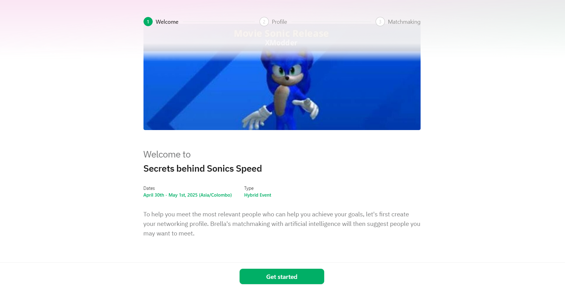565x290 pixels.
Task: Click the networking profile description paragraph
Action: (x=282, y=224)
